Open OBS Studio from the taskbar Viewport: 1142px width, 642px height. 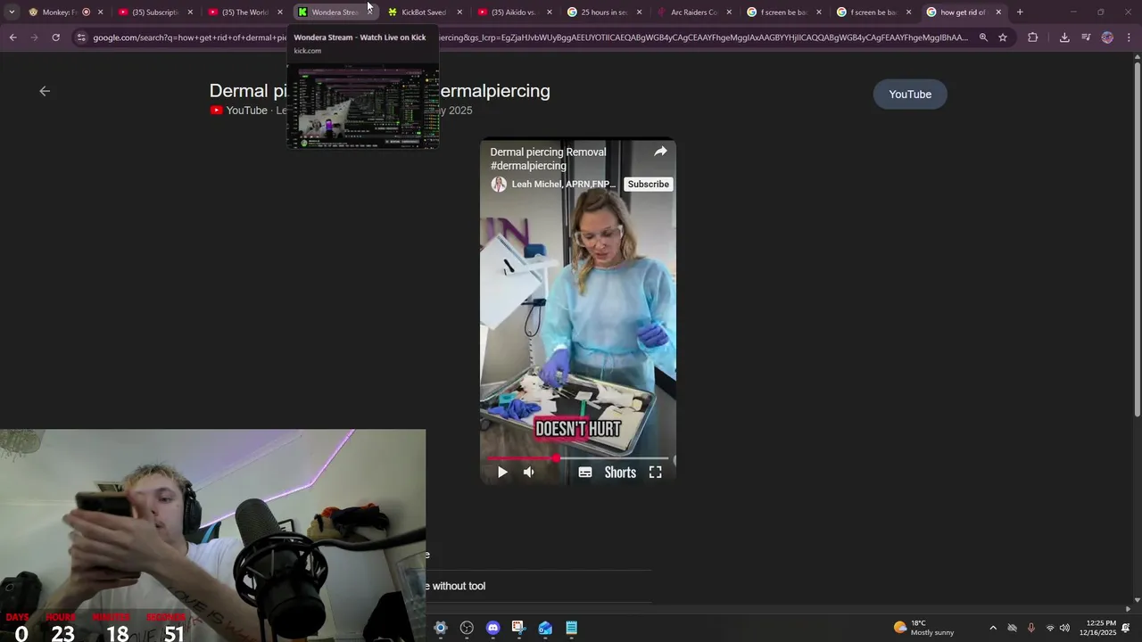tap(467, 628)
